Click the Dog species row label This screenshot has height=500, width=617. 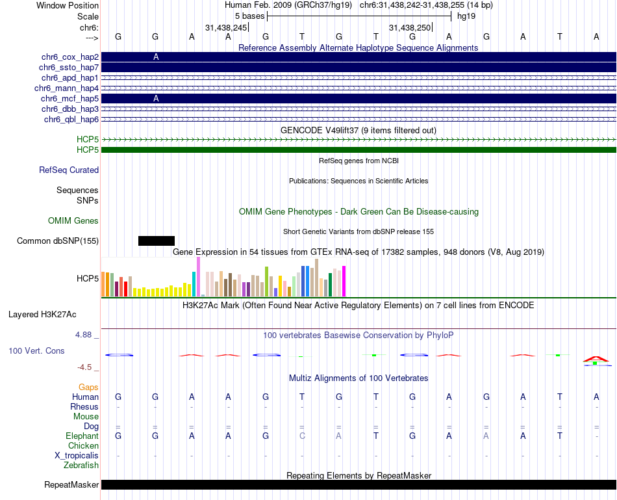tap(92, 427)
